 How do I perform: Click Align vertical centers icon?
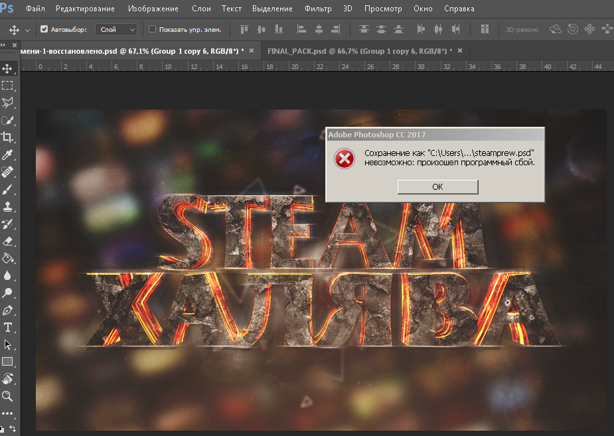click(x=261, y=29)
